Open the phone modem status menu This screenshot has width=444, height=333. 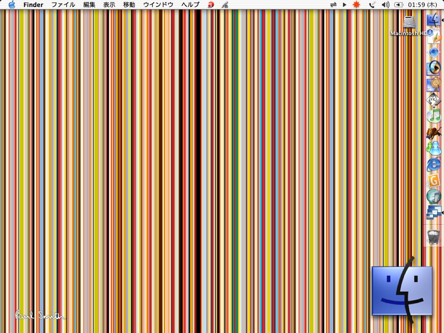pos(372,5)
